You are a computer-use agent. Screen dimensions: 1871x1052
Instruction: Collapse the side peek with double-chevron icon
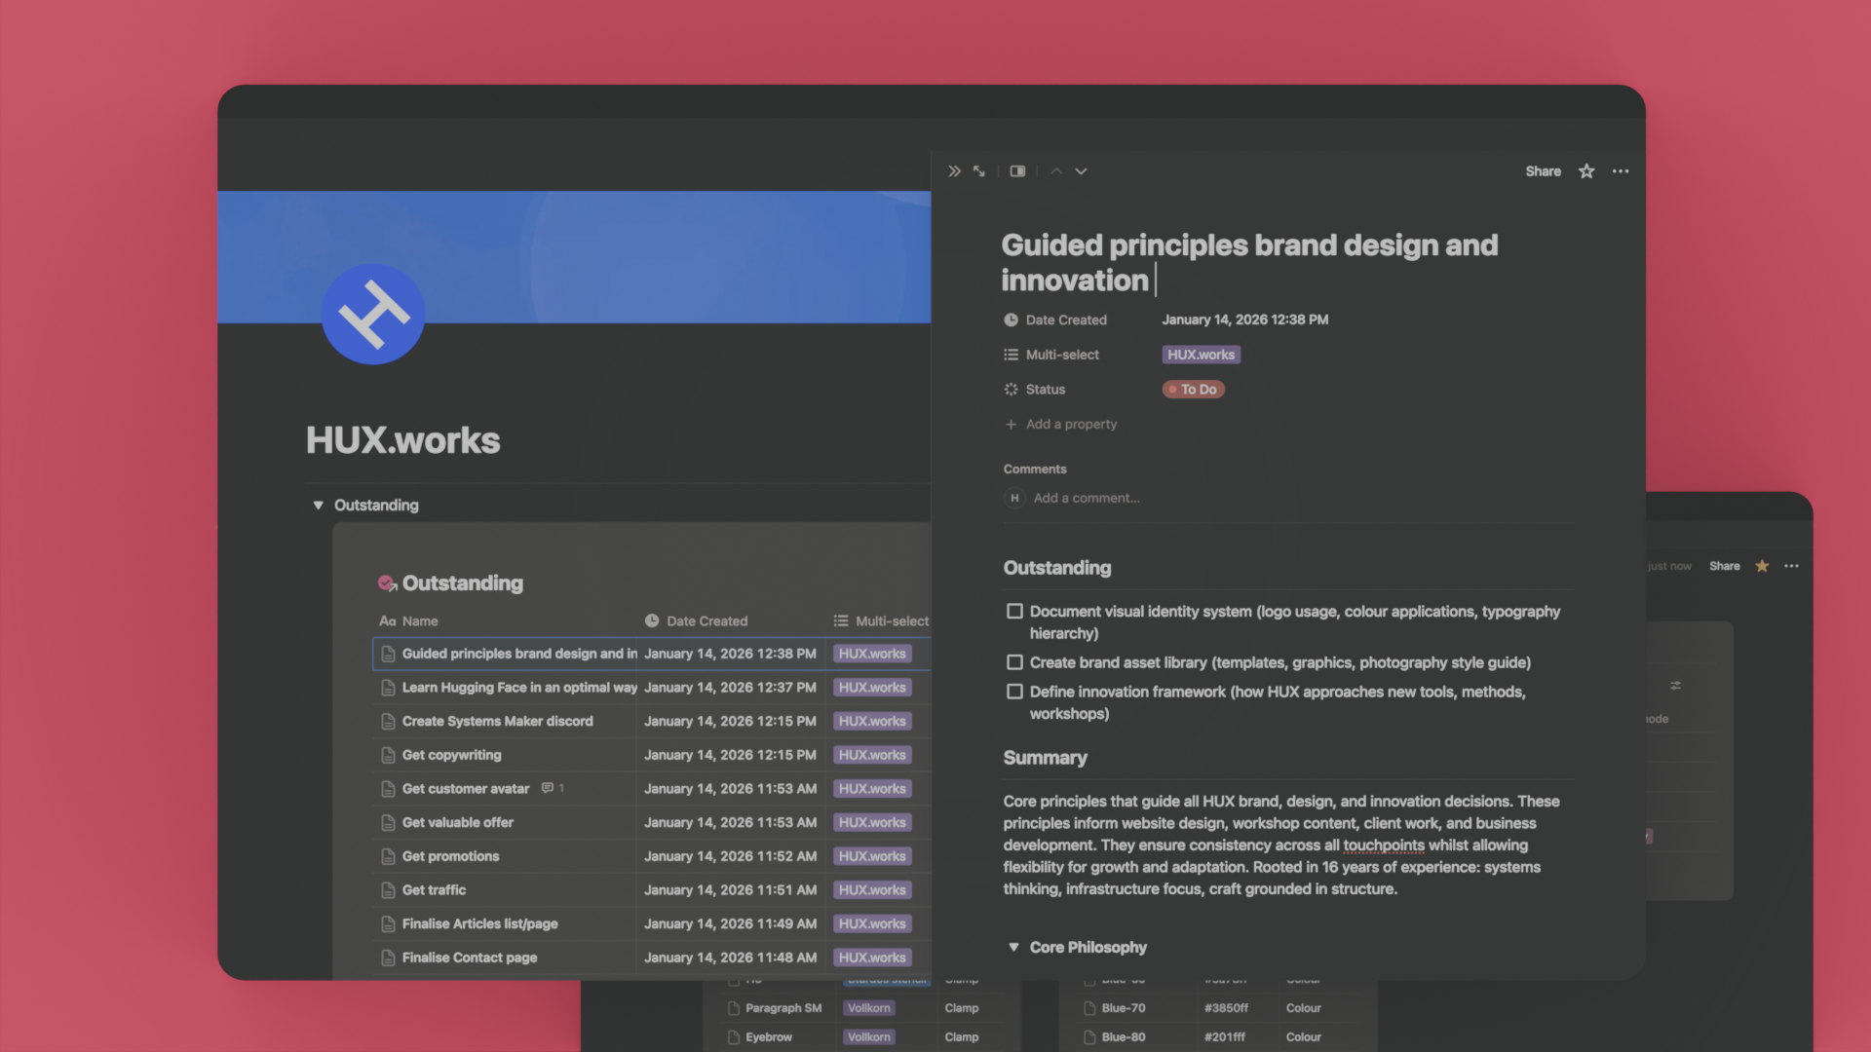954,170
